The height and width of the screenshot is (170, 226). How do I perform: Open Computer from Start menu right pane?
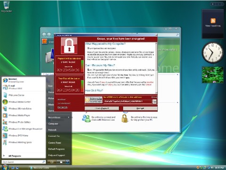click(53, 124)
